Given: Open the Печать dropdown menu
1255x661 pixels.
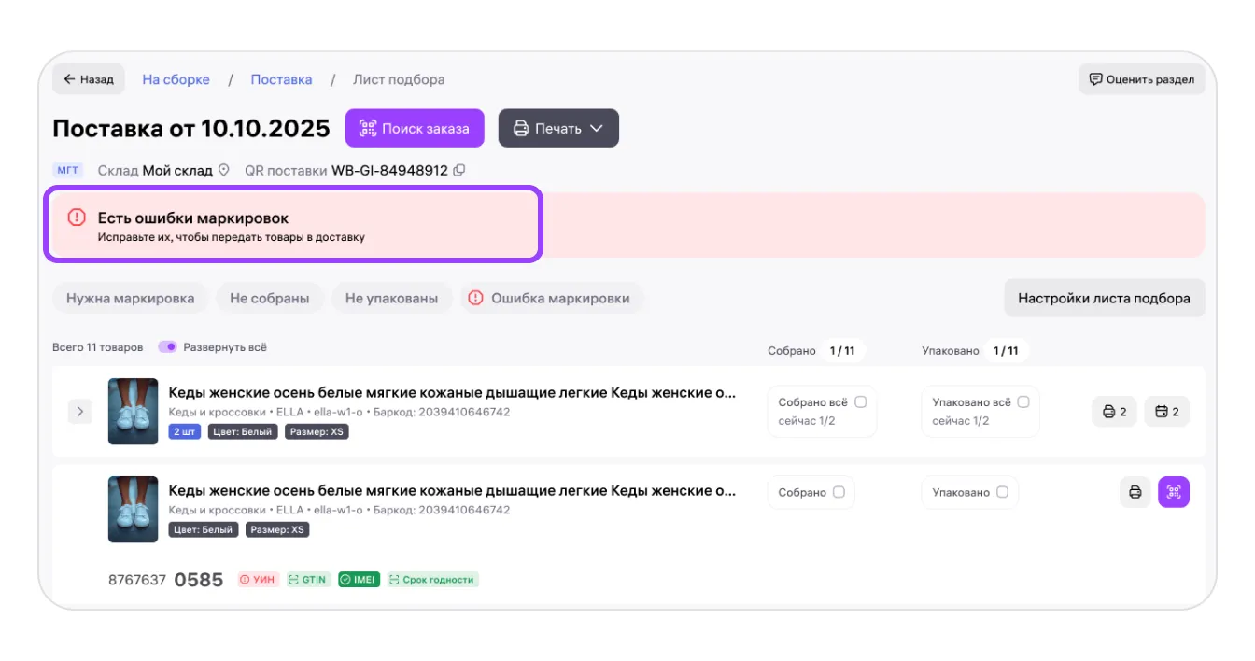Looking at the screenshot, I should click(x=558, y=129).
